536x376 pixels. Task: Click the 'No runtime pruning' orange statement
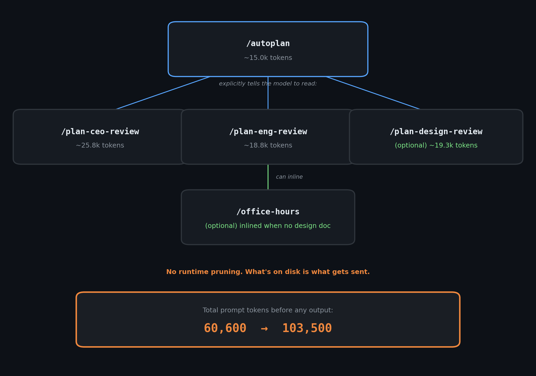268,272
